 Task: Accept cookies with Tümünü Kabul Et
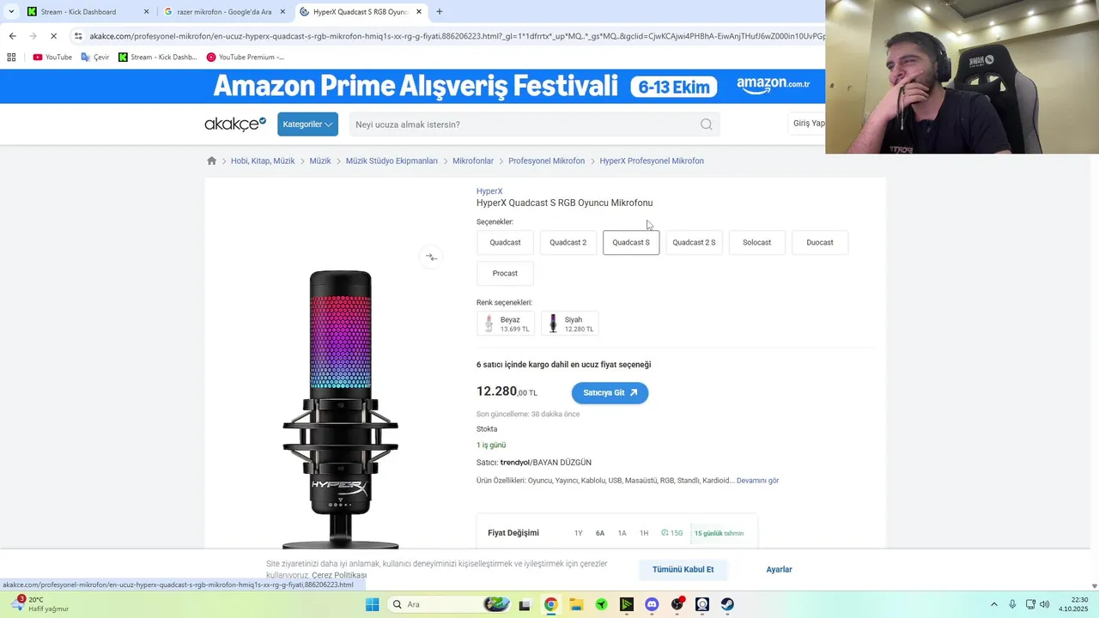point(683,569)
